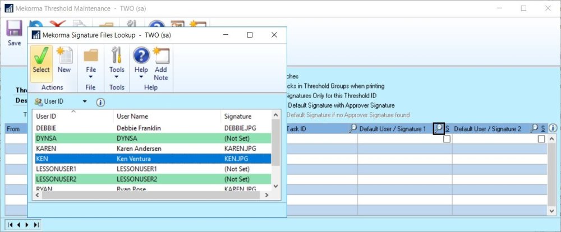
Task: Save the threshold in the Threshold Maintenance window
Action: tap(15, 33)
